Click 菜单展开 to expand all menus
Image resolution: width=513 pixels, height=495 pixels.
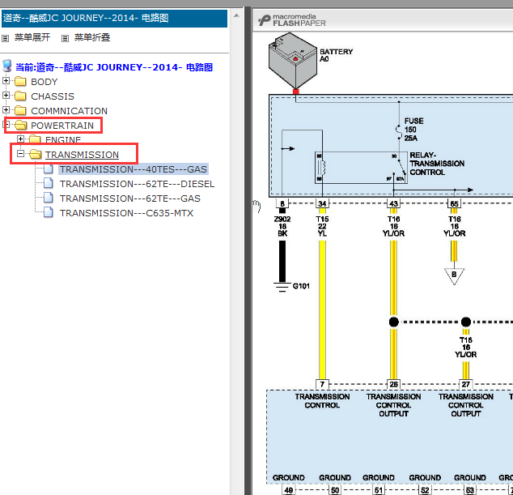pyautogui.click(x=32, y=38)
